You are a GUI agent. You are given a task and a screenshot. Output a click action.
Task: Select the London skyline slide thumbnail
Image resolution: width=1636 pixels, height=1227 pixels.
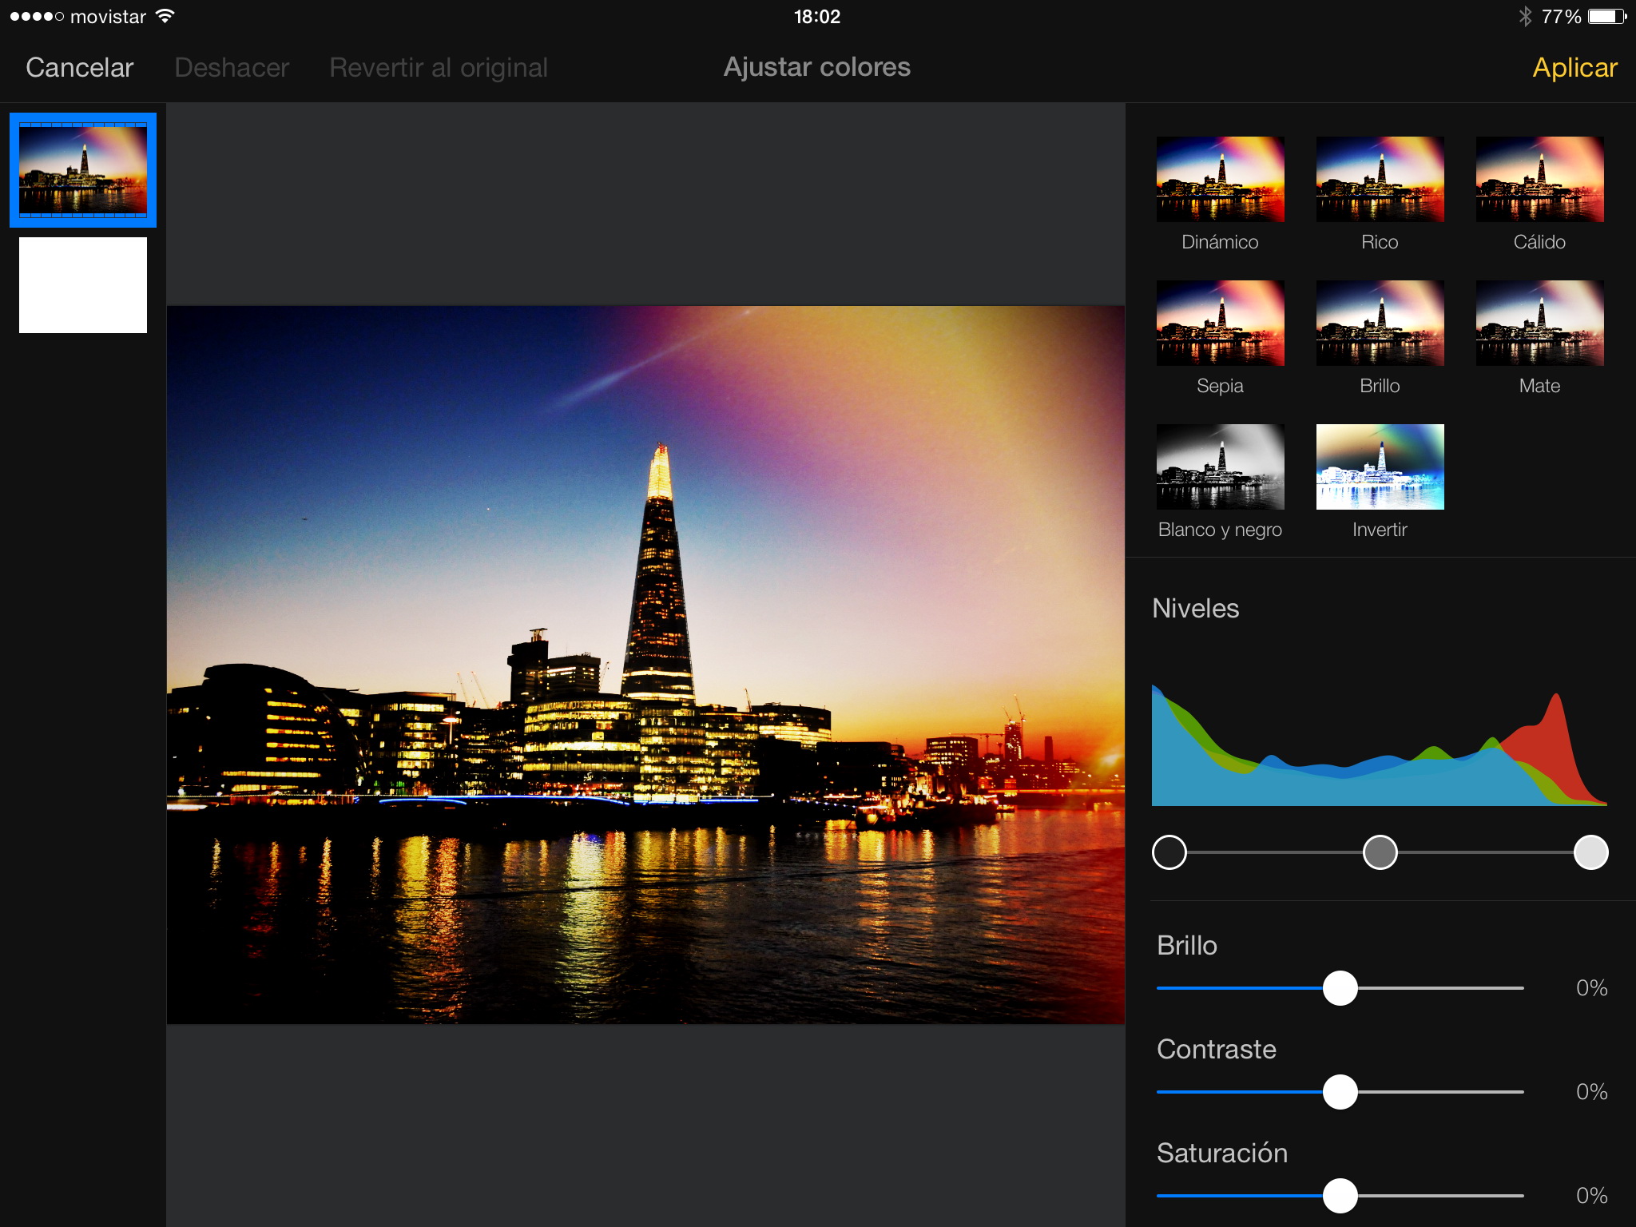pyautogui.click(x=83, y=170)
